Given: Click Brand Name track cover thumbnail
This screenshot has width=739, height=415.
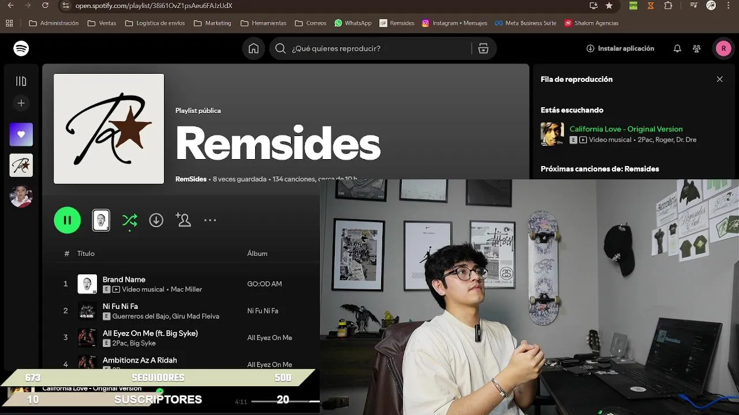Looking at the screenshot, I should click(x=87, y=284).
